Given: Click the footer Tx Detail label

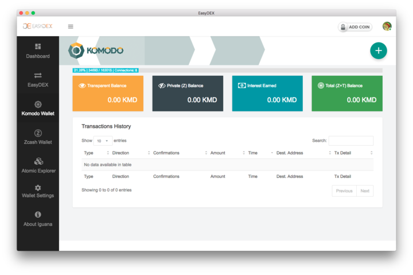Looking at the screenshot, I should click(x=342, y=176).
